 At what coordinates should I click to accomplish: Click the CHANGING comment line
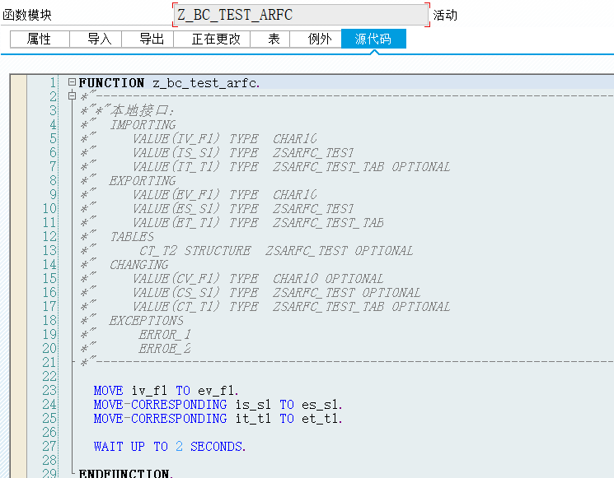pos(124,265)
